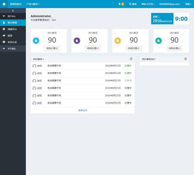Image resolution: width=194 pixels, height=175 pixels.
Task: Click 处理中 status in the last row
Action: click(x=128, y=103)
